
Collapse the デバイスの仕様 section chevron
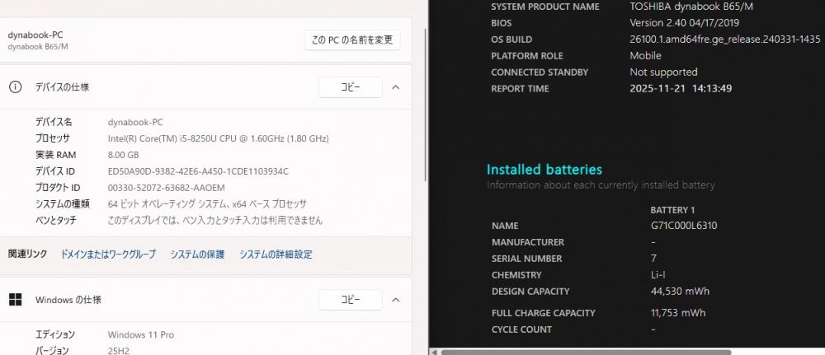395,87
